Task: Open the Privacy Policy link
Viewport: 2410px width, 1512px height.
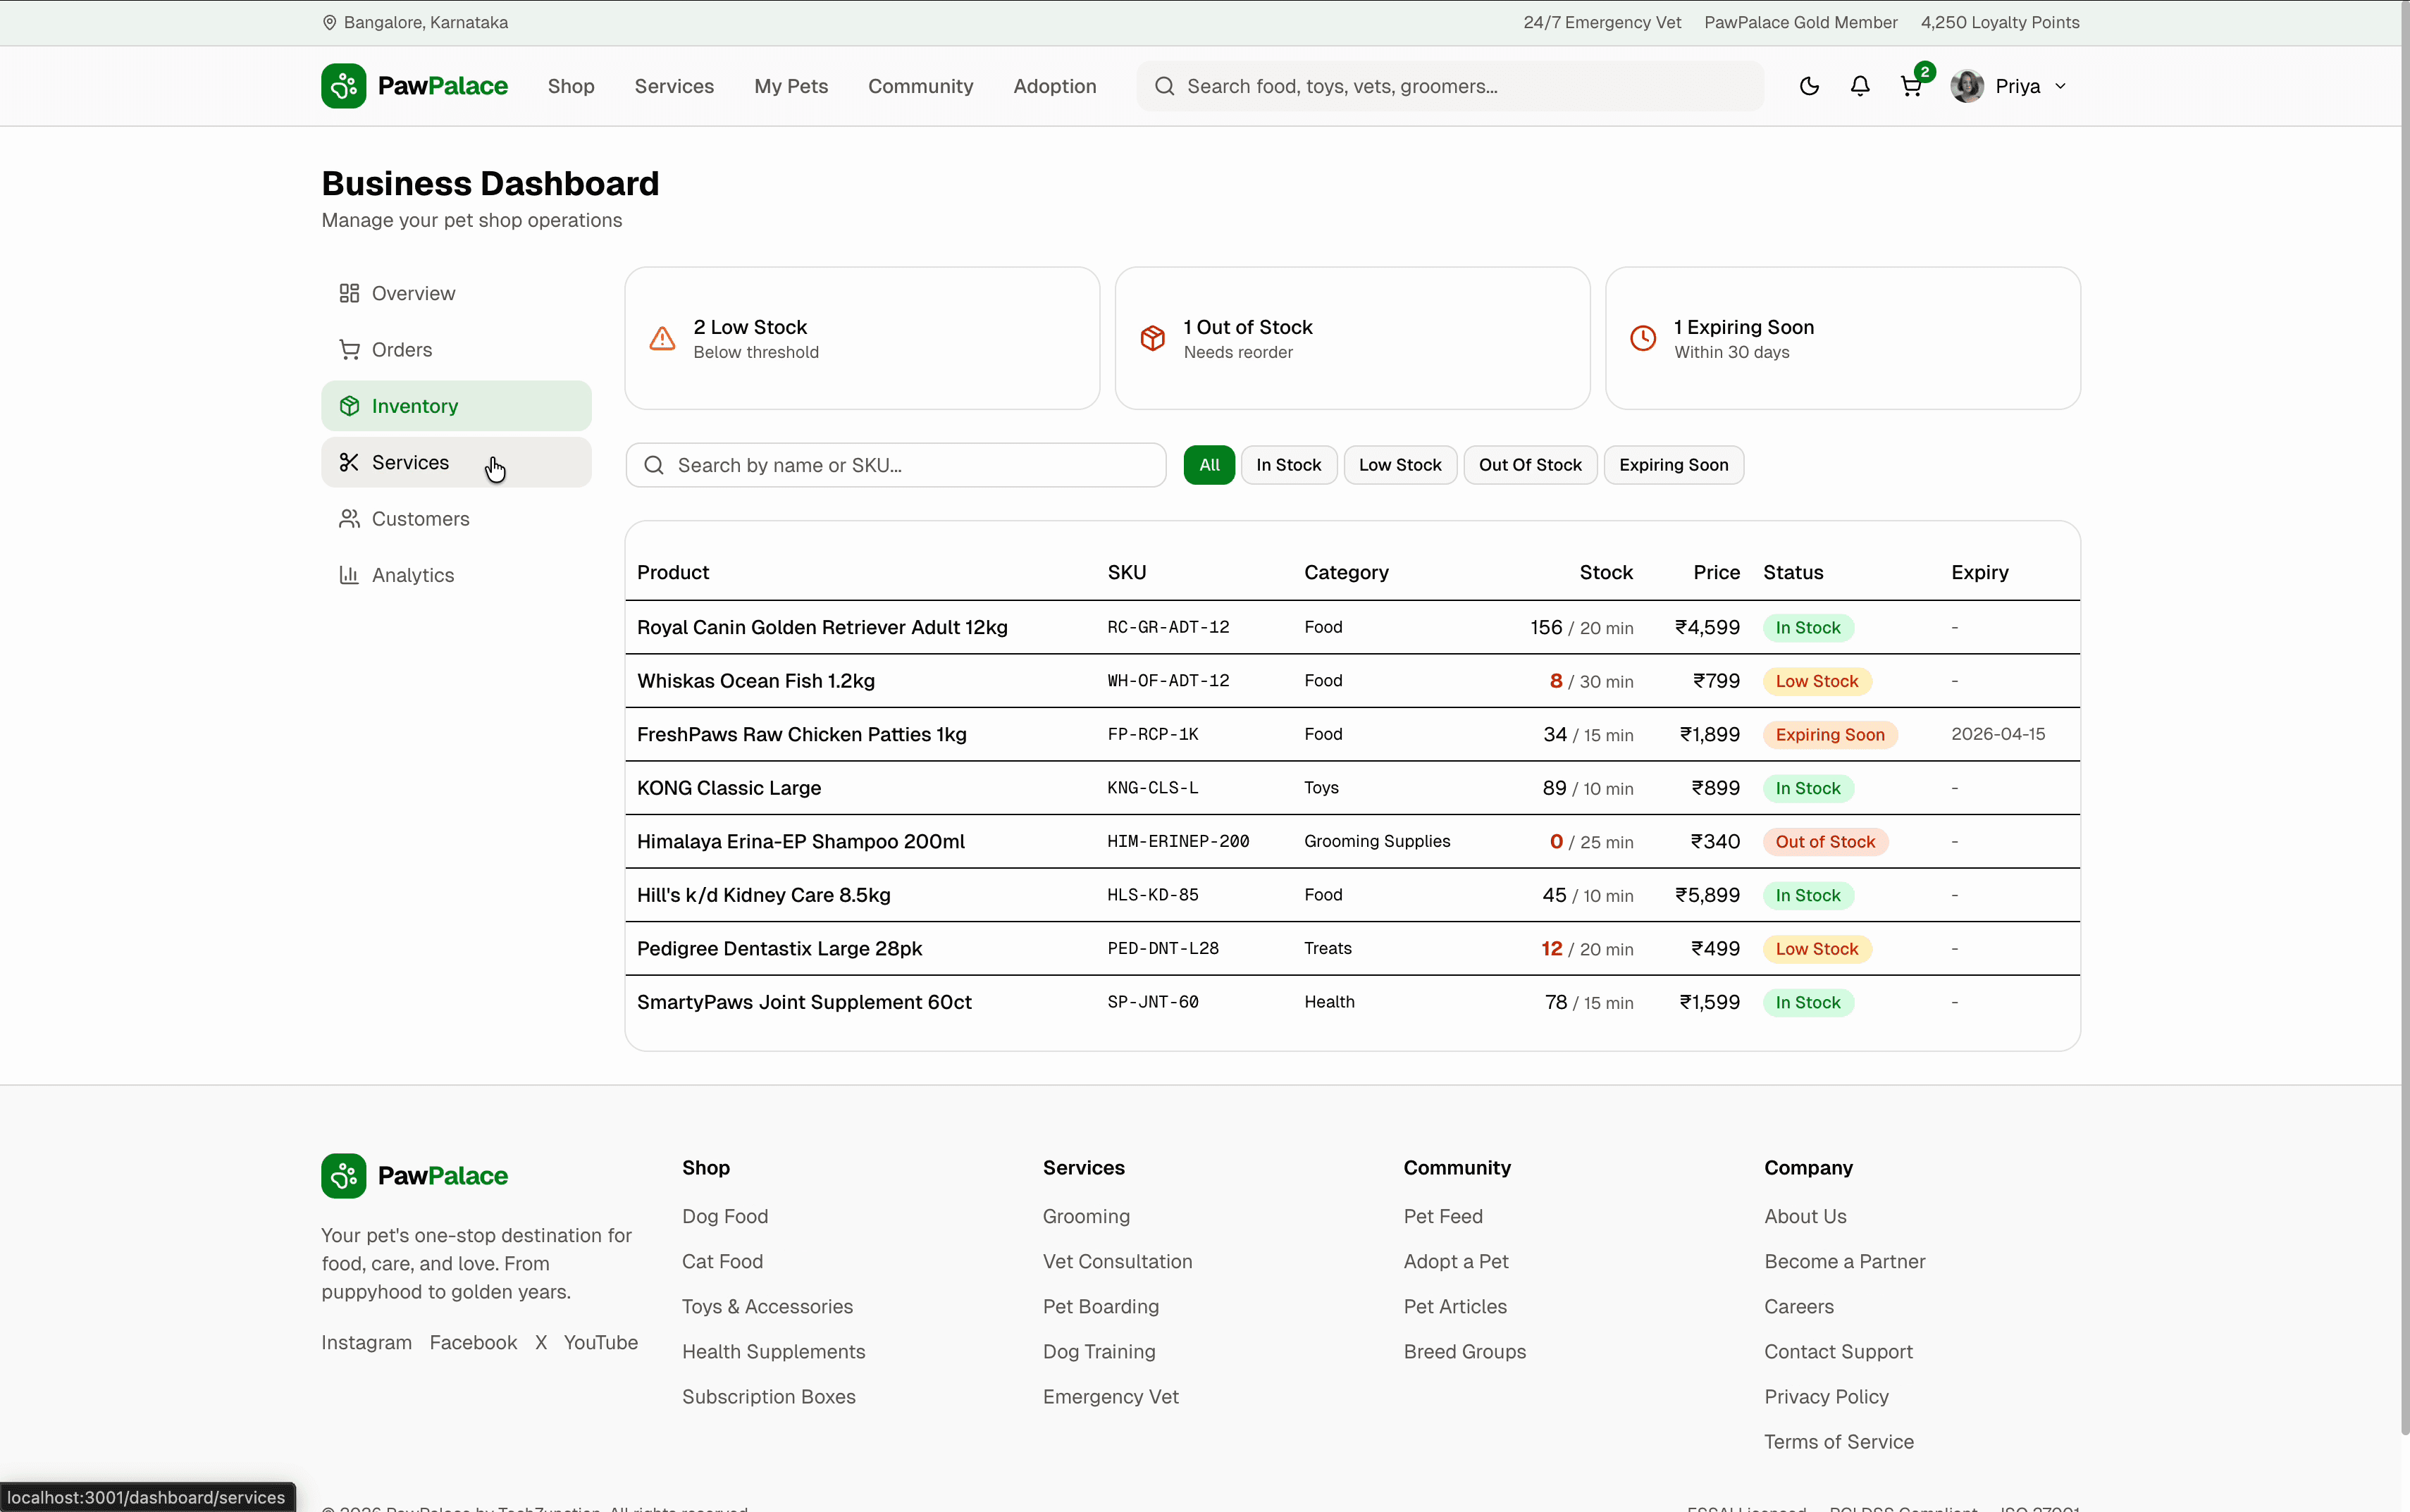Action: tap(1827, 1396)
